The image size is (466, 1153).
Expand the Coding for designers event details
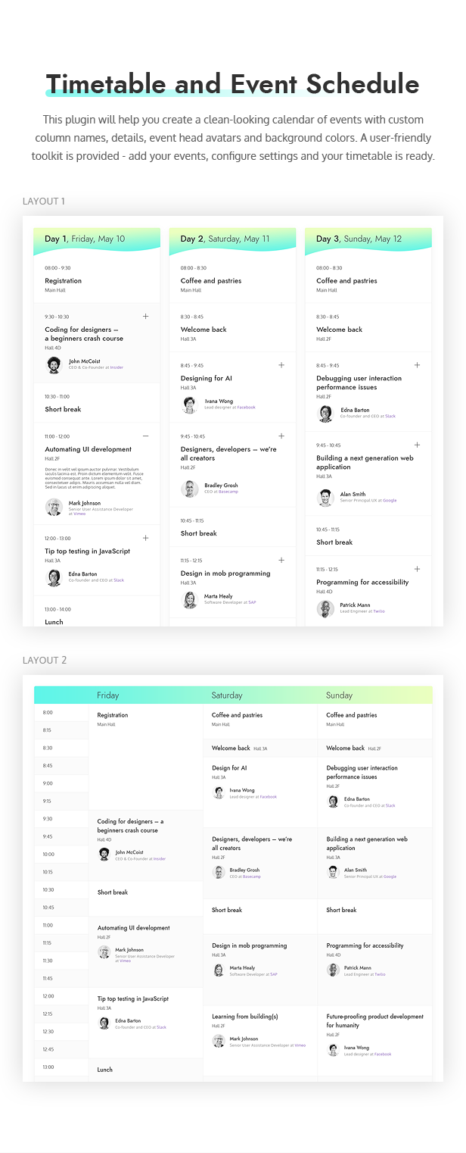tap(146, 317)
